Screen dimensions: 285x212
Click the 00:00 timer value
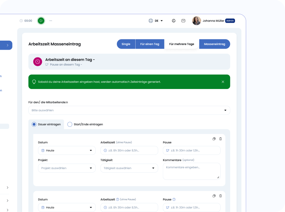(28, 21)
